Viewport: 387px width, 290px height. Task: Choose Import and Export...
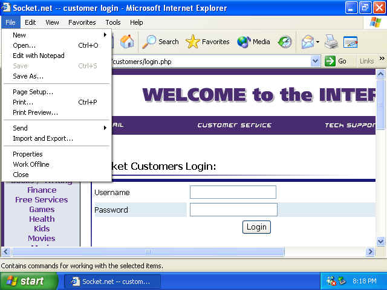[56, 138]
